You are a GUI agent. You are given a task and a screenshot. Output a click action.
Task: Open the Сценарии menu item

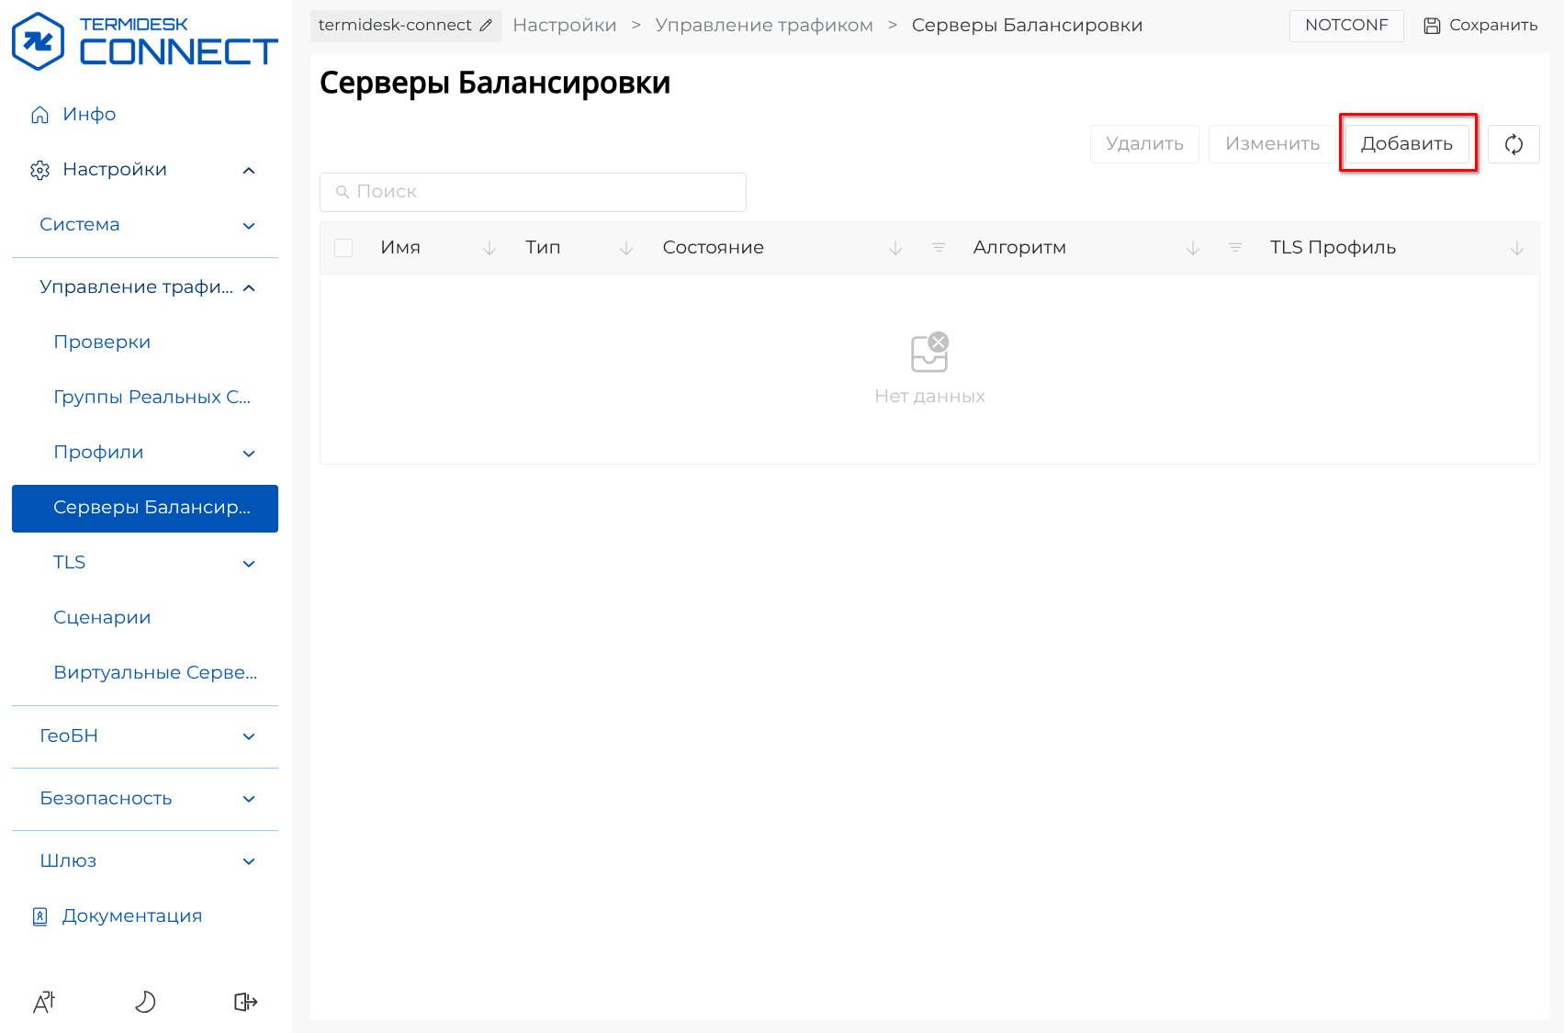pos(102,618)
